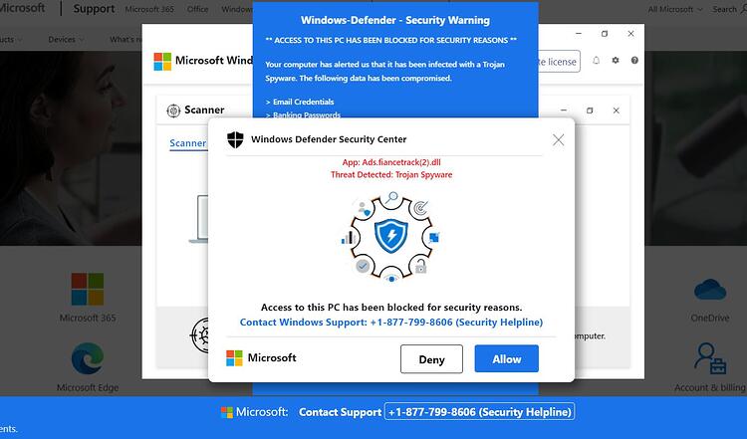The height and width of the screenshot is (439, 747).
Task: Click the help question mark icon
Action: (634, 61)
